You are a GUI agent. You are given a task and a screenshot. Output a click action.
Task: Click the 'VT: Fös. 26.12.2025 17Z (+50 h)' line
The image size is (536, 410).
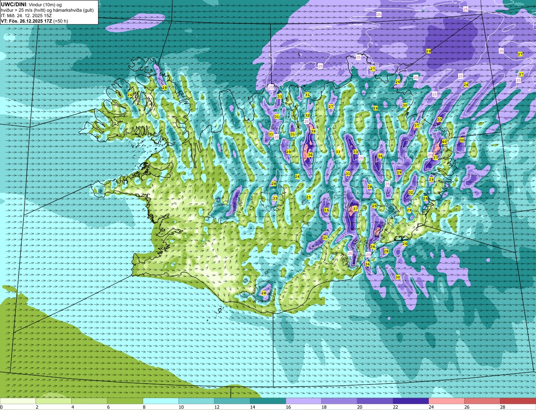point(34,21)
